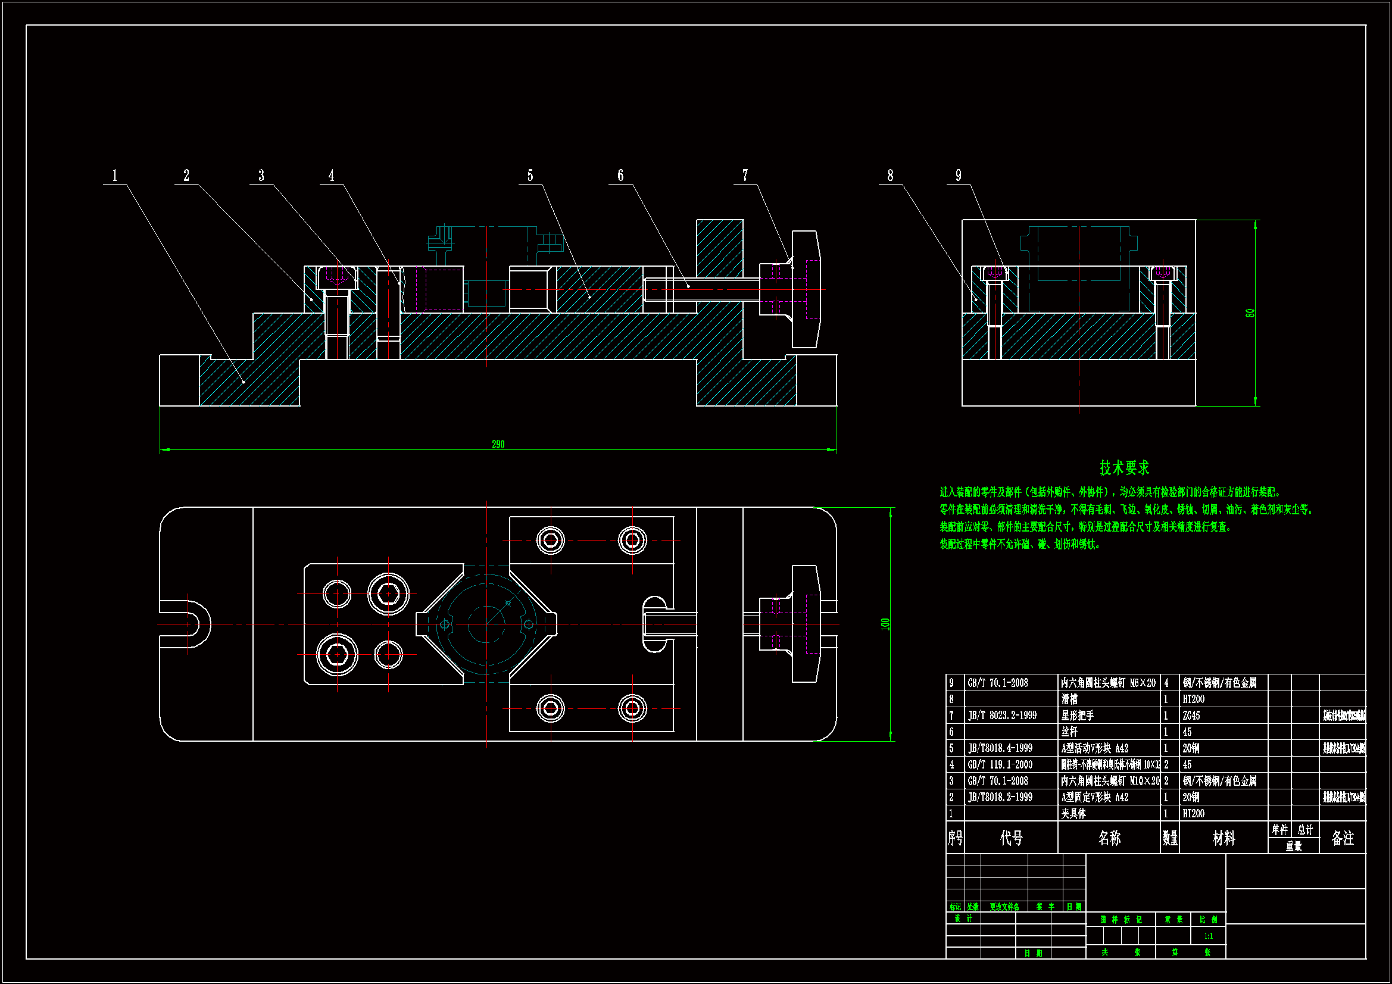Viewport: 1392px width, 984px height.
Task: Click part callout number 5
Action: coord(530,176)
